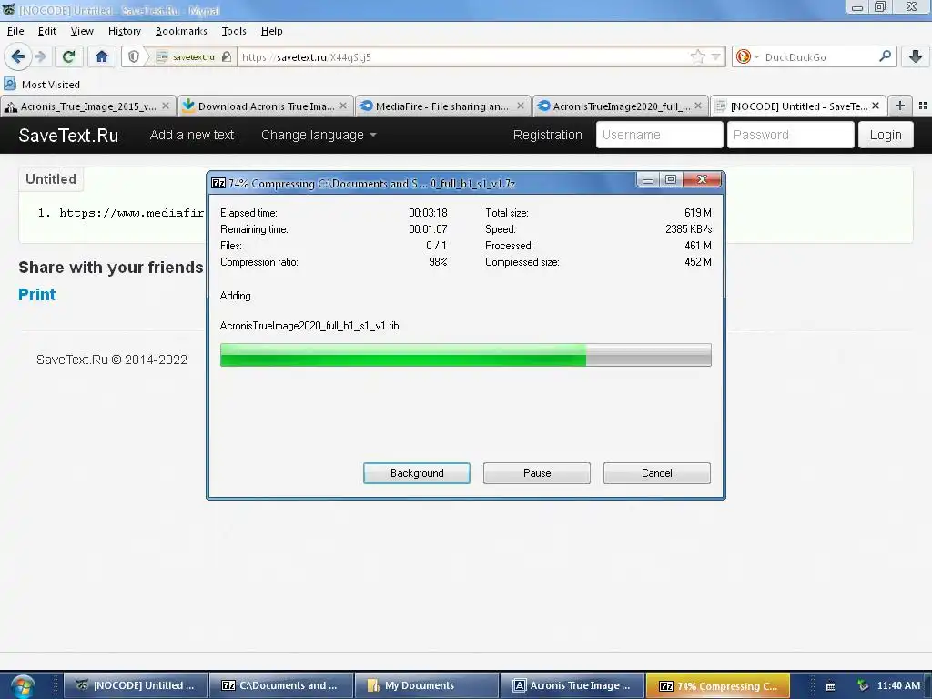Screen dimensions: 932x699
Task: Focus the Username field
Action: coord(659,135)
